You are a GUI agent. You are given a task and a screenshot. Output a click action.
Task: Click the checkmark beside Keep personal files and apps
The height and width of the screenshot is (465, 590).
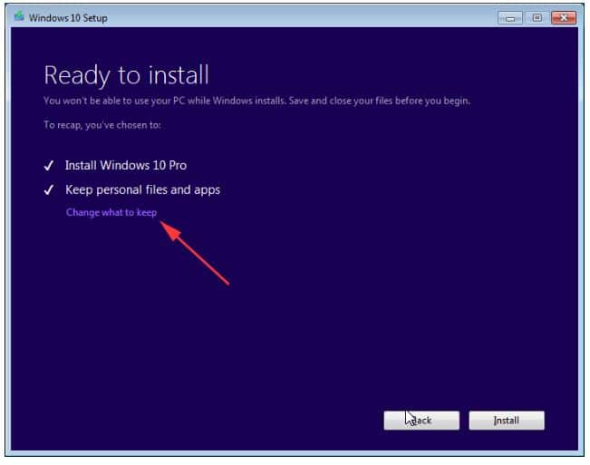49,190
